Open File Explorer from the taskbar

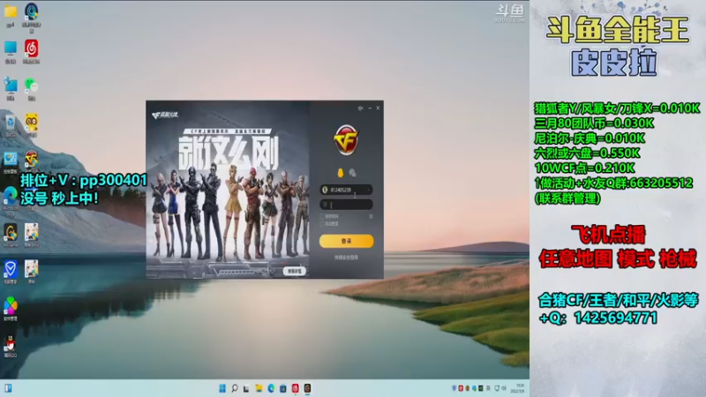coord(259,388)
